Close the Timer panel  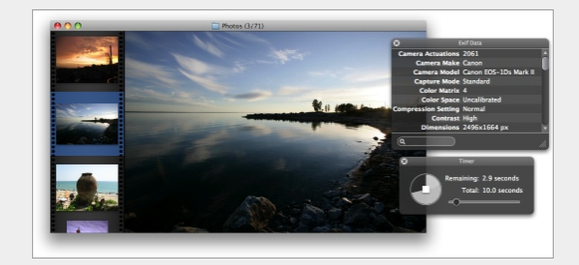pyautogui.click(x=404, y=161)
